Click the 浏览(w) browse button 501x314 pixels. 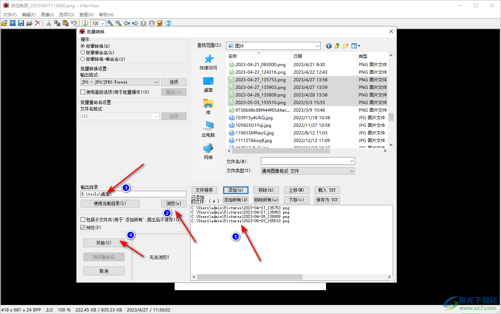[174, 203]
